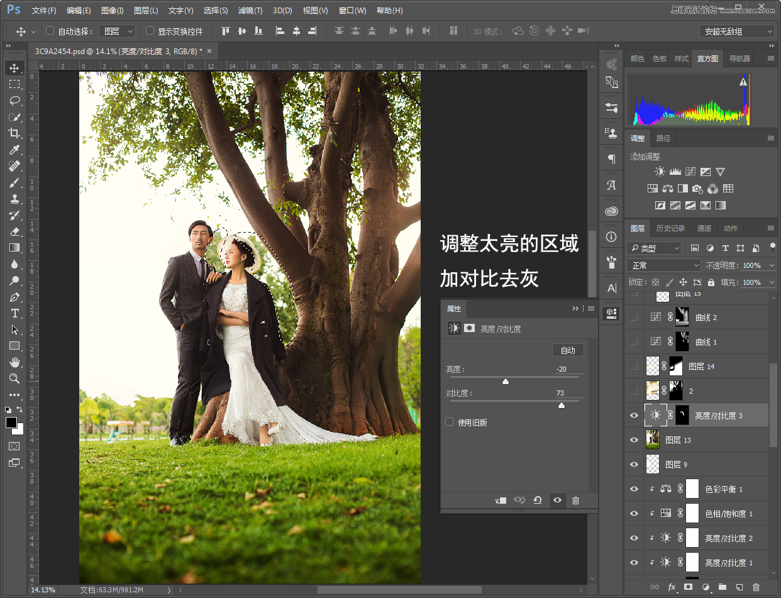This screenshot has height=598, width=781.
Task: Open the blend mode 正常 dropdown
Action: tap(664, 265)
